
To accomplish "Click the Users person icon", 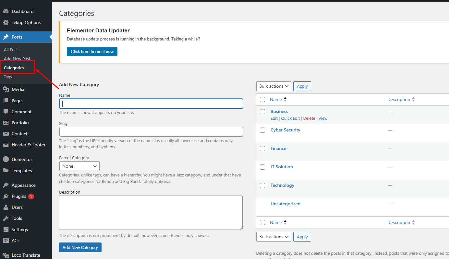I will (x=6, y=207).
